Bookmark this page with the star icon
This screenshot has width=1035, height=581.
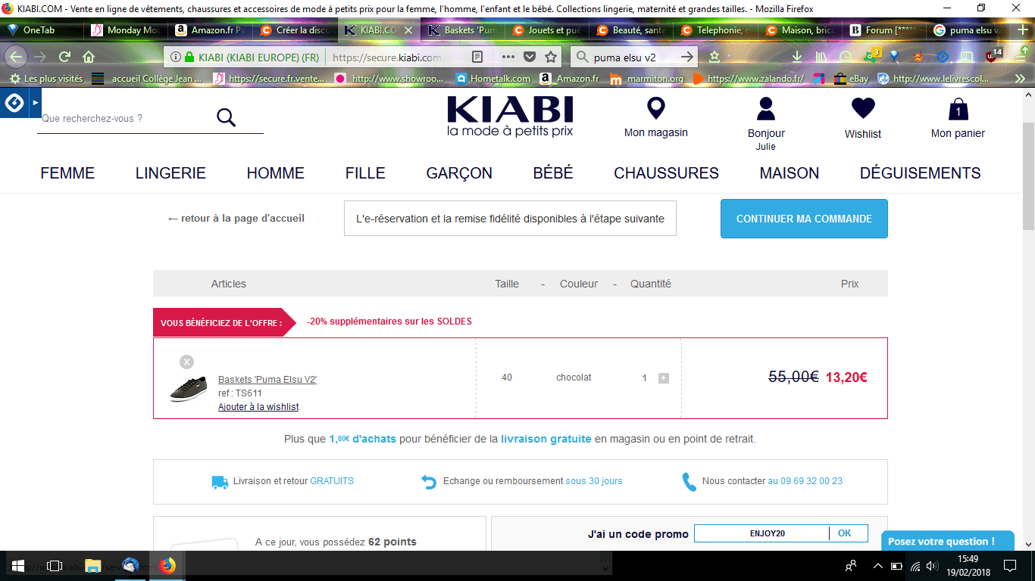click(x=551, y=57)
